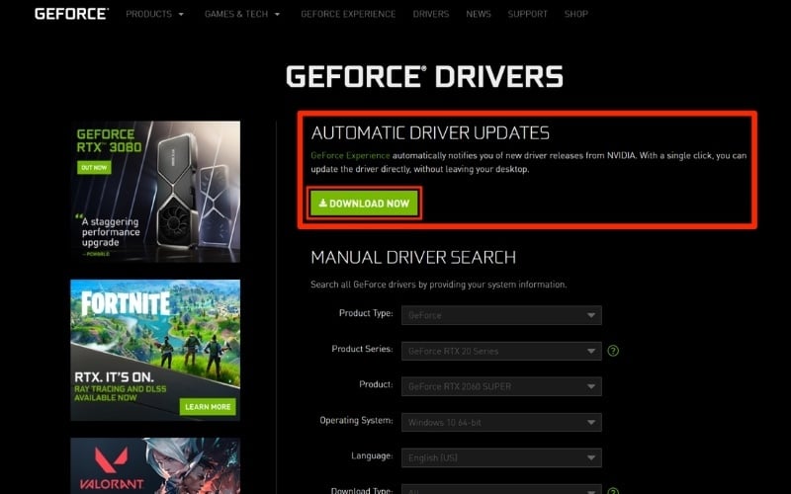Open the Operating System dropdown

click(501, 423)
